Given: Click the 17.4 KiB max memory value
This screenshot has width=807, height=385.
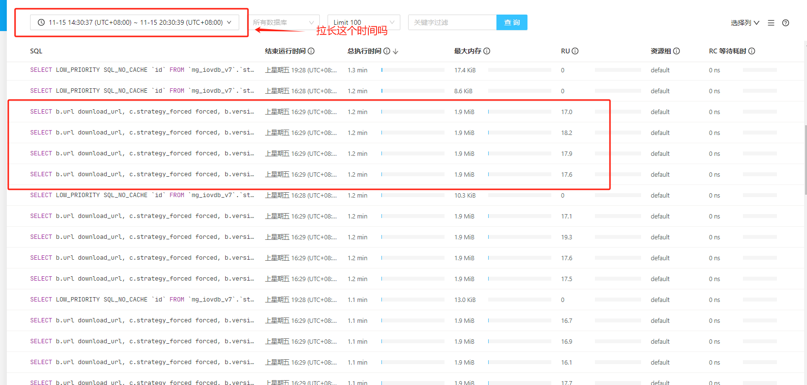Looking at the screenshot, I should click(x=465, y=70).
